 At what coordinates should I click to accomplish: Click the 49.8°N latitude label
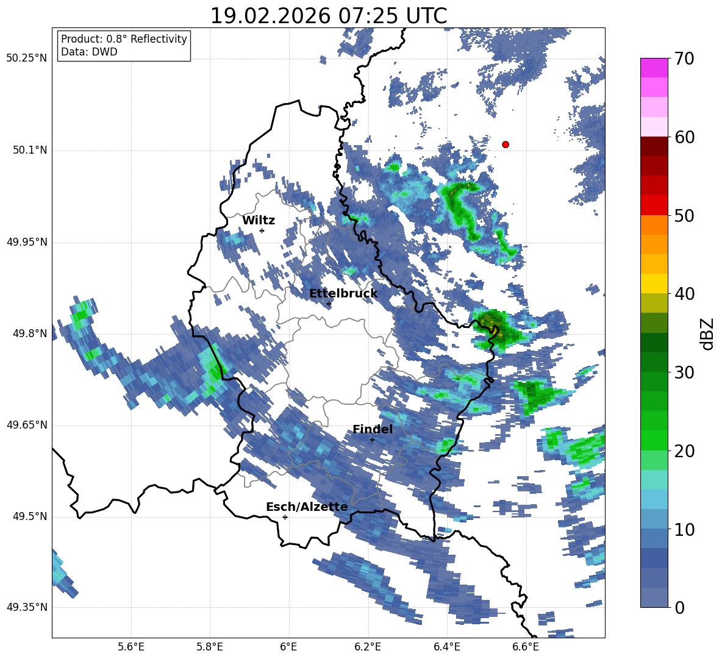coord(30,333)
